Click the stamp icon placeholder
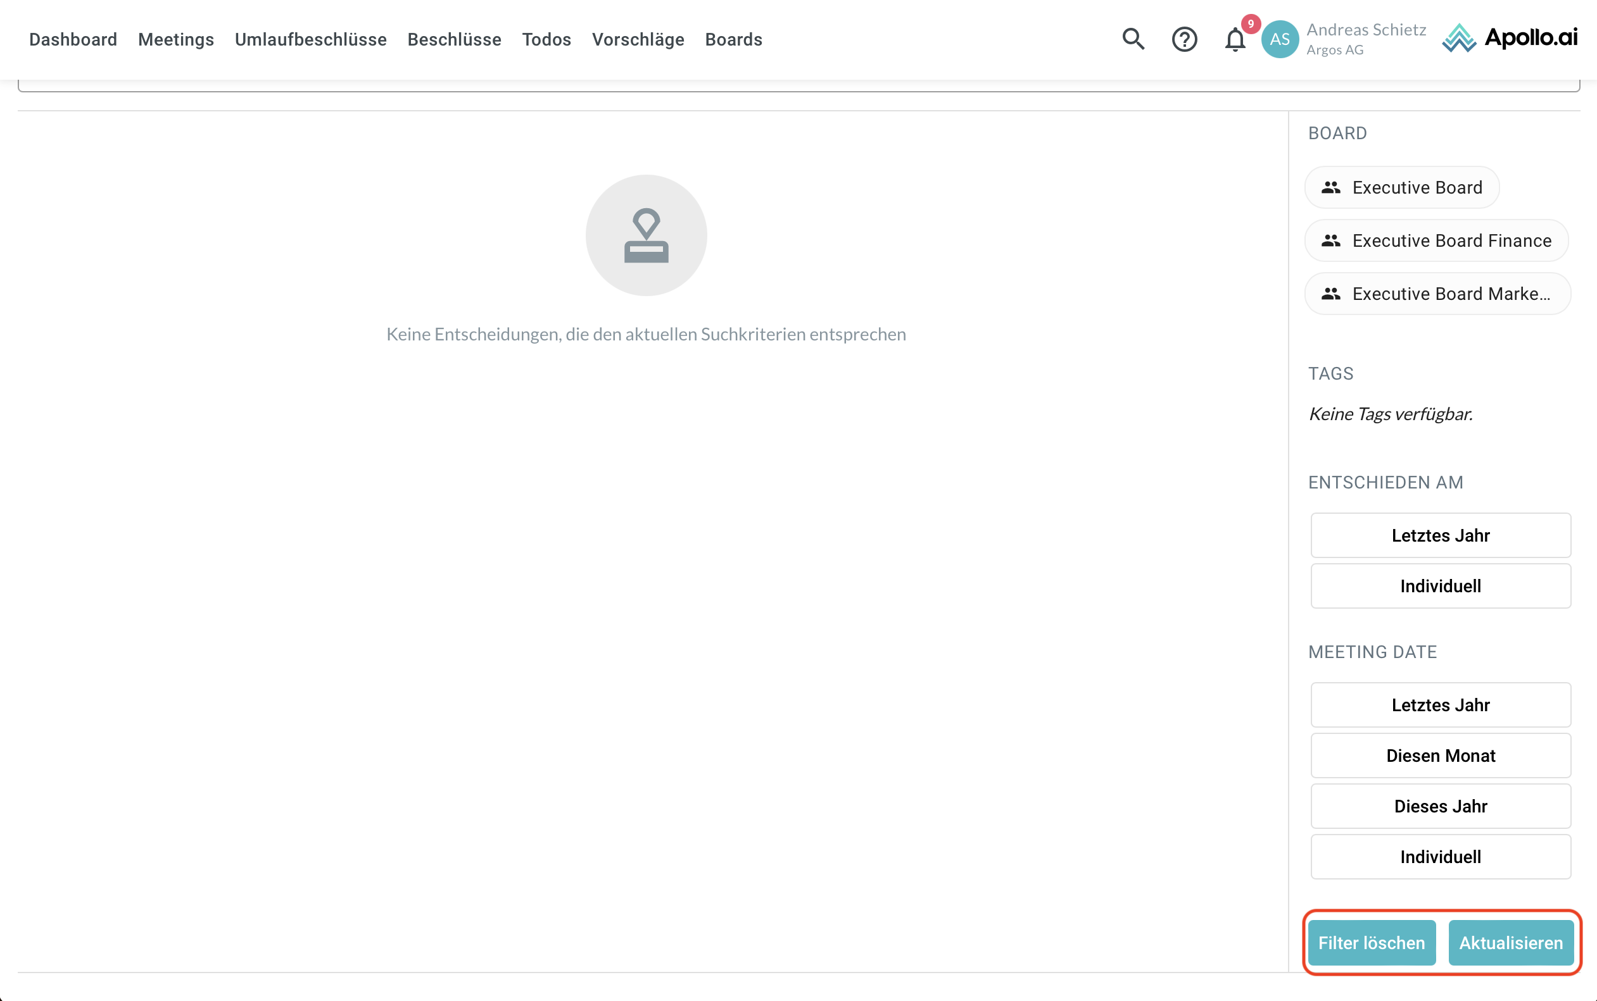1597x1001 pixels. pyautogui.click(x=646, y=235)
